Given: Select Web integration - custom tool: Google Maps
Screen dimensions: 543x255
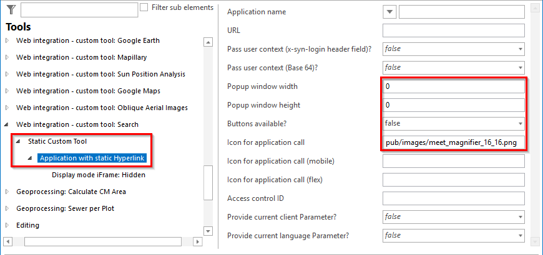Looking at the screenshot, I should 88,91.
